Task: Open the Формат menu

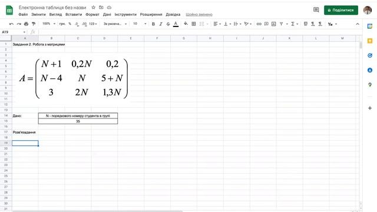Action: click(92, 14)
